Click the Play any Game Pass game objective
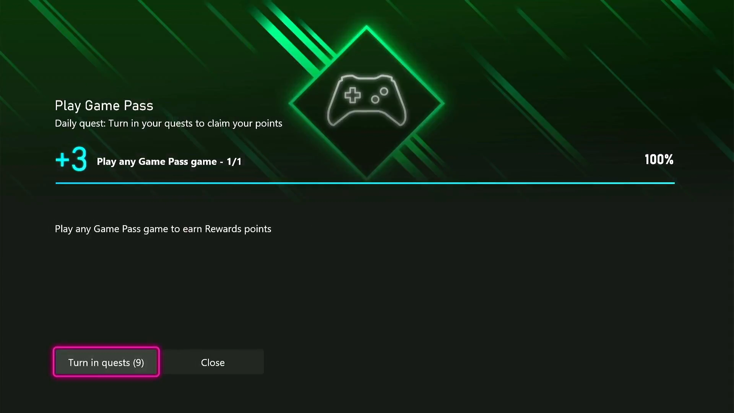The image size is (734, 413). tap(157, 162)
